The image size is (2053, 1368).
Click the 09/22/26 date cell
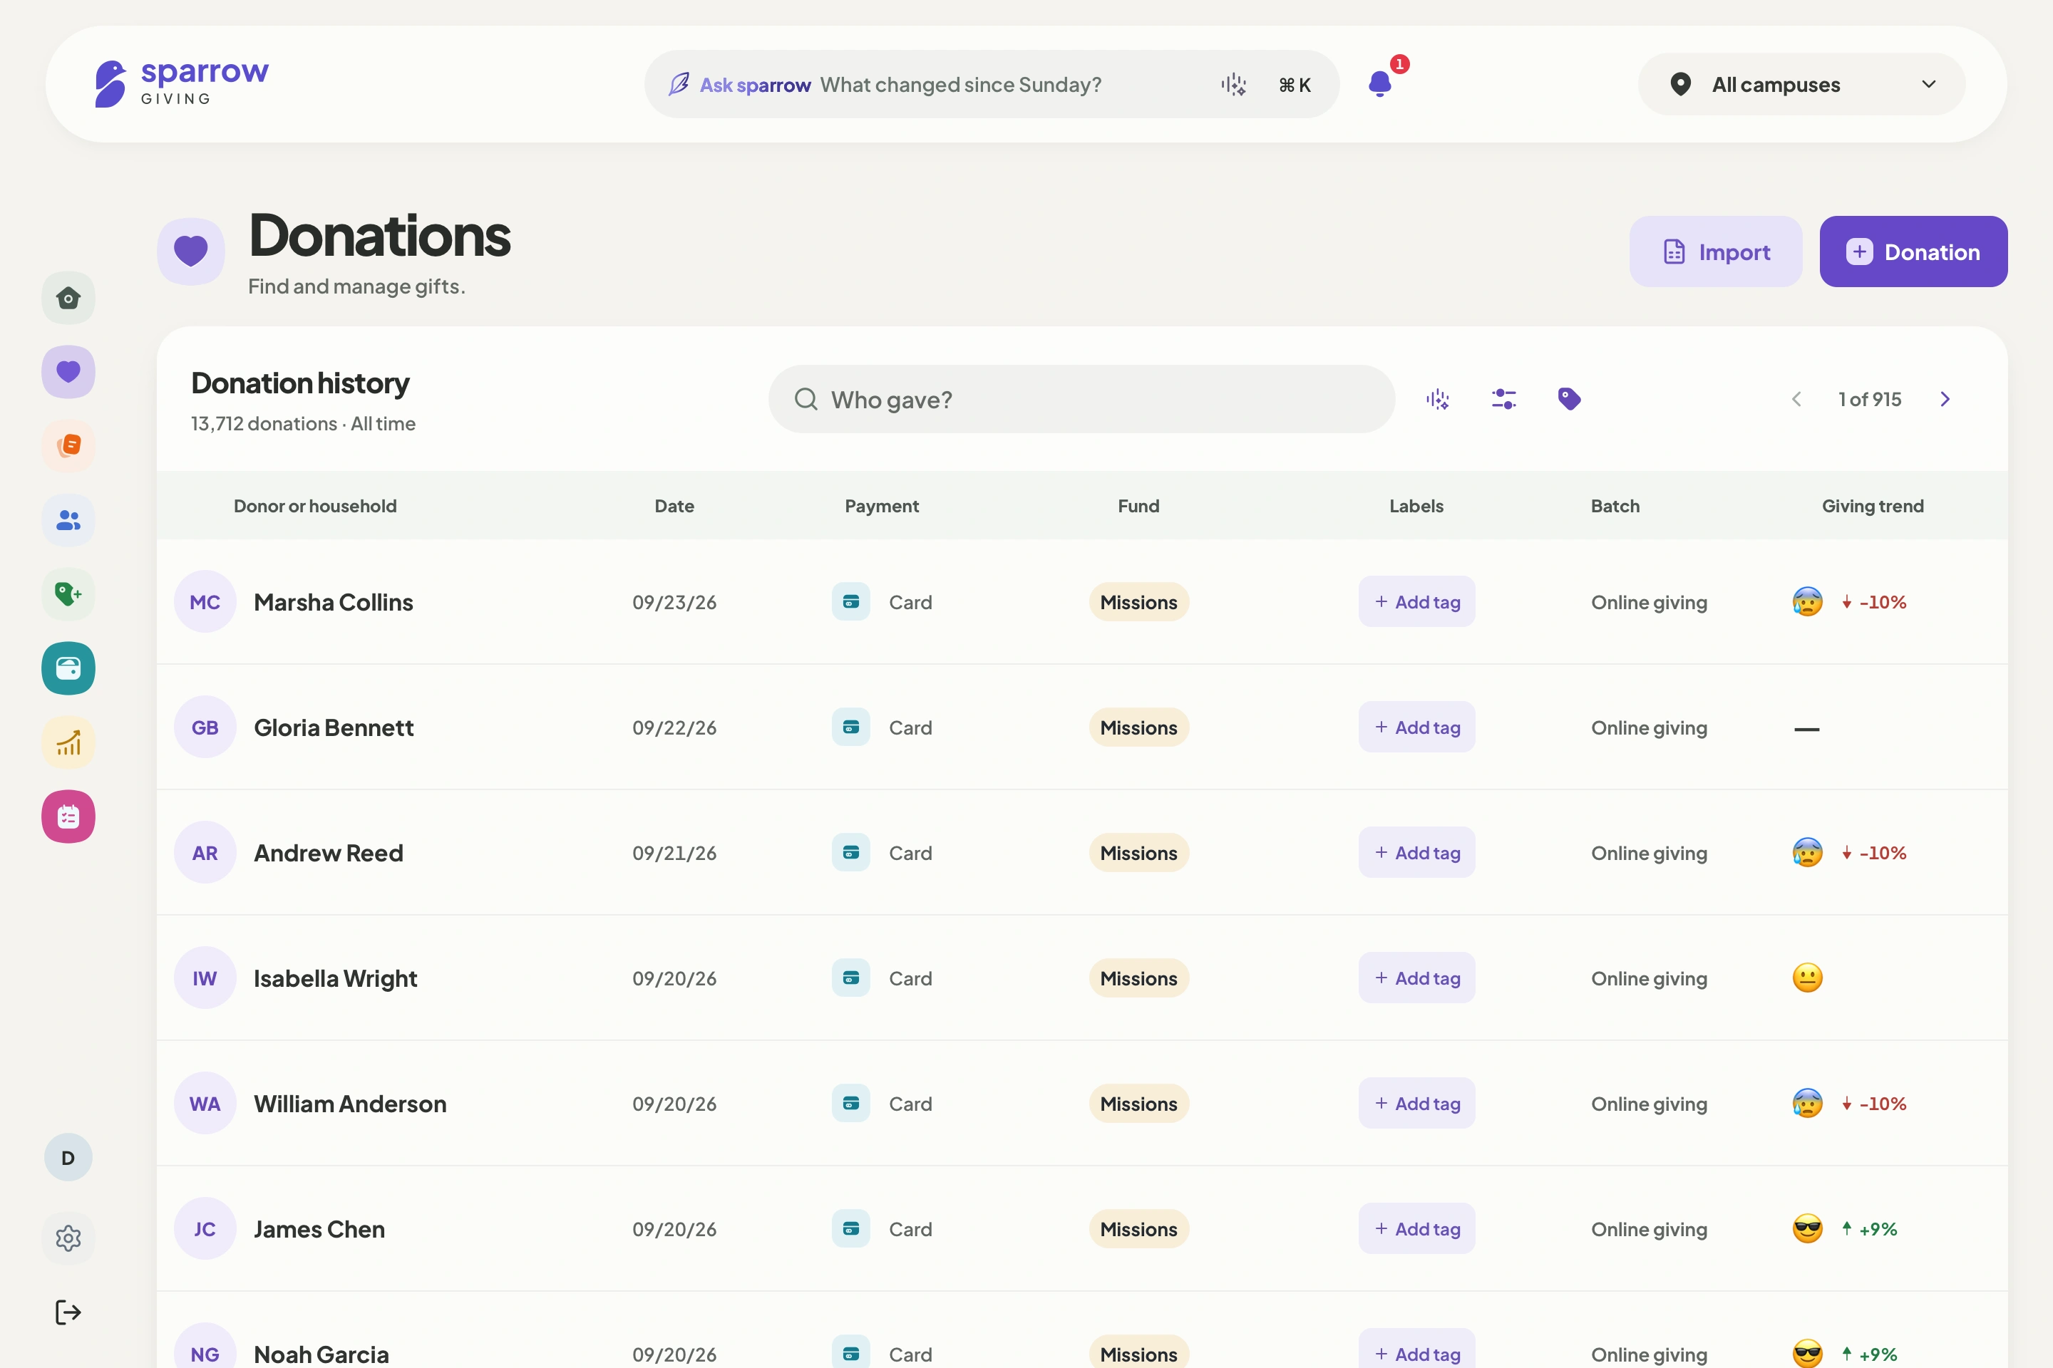pos(675,727)
